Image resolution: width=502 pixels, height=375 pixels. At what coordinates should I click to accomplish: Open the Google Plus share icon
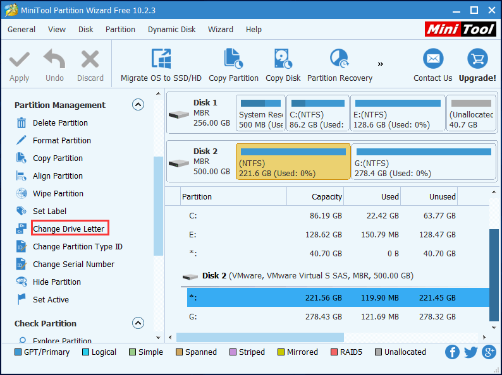click(x=489, y=352)
